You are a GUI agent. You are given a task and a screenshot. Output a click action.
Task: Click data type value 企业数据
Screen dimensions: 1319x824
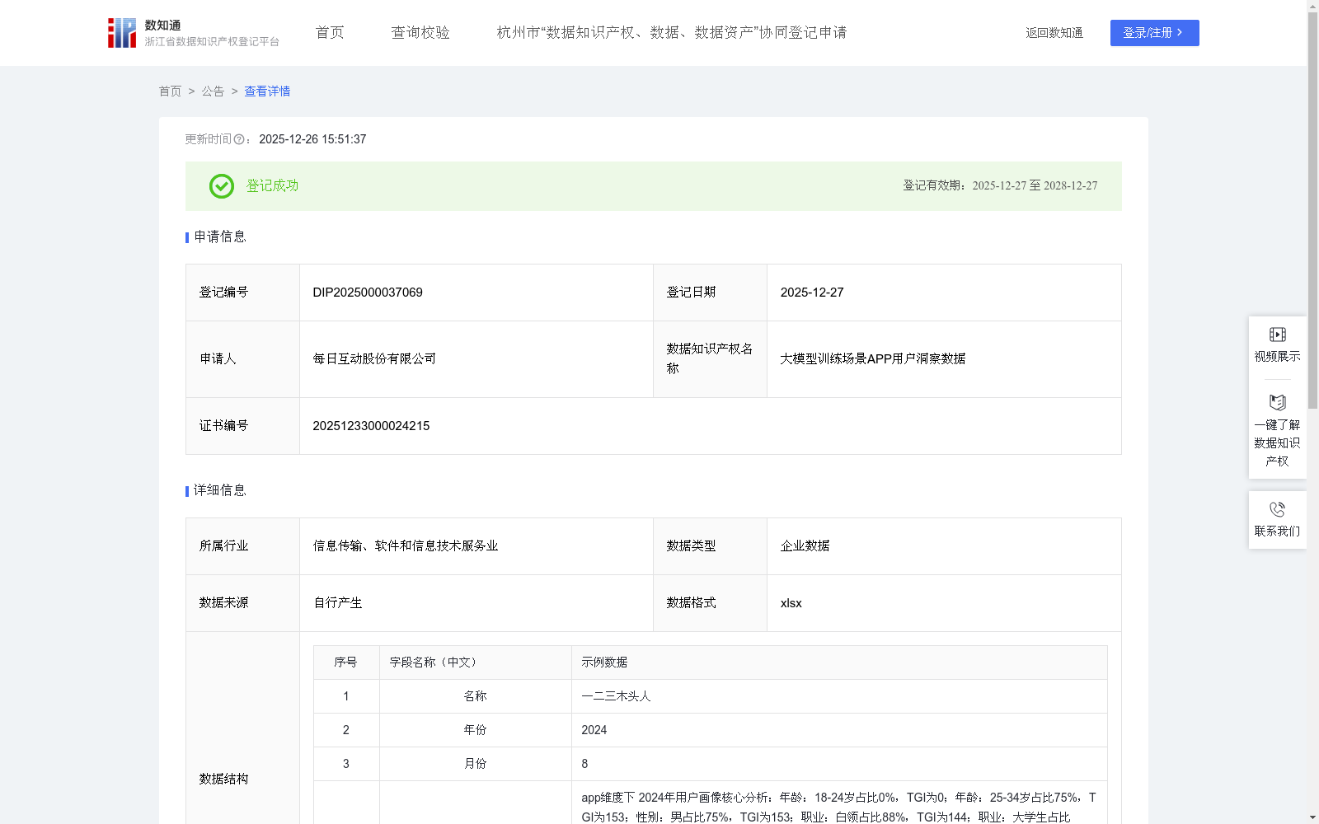pyautogui.click(x=805, y=546)
